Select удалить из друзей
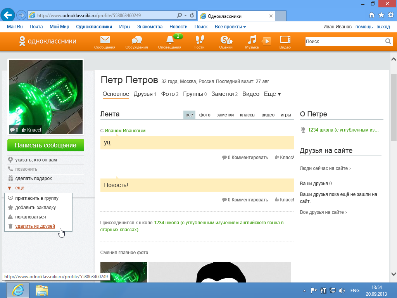 (x=35, y=226)
